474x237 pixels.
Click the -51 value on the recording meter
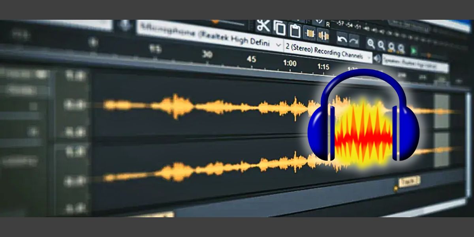click(358, 27)
